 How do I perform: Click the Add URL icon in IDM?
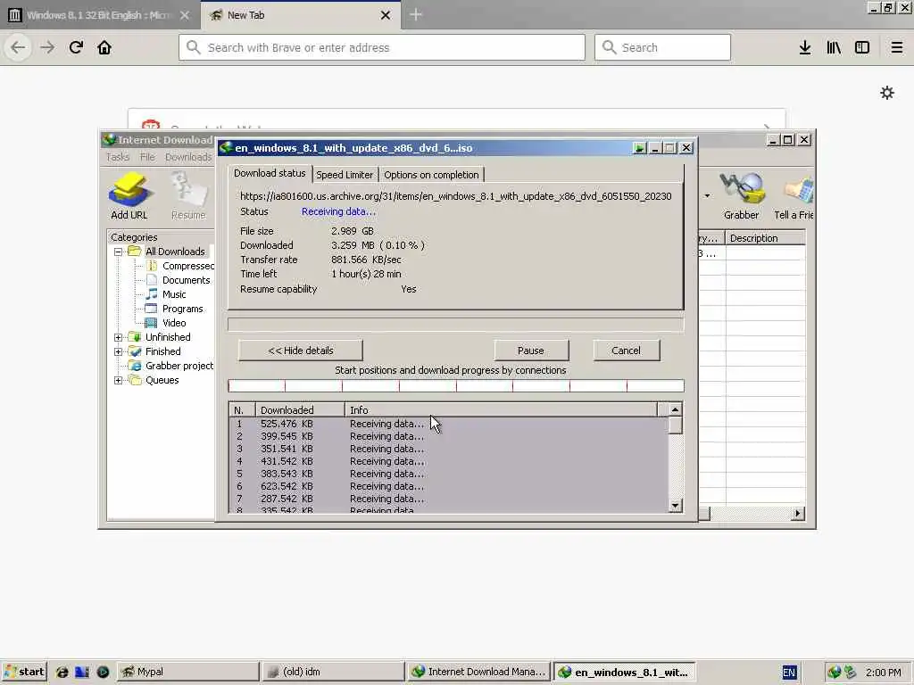(129, 195)
